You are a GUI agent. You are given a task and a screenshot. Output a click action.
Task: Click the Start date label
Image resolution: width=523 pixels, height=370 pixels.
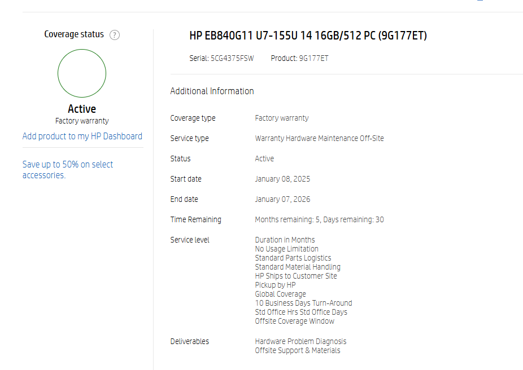click(x=186, y=179)
